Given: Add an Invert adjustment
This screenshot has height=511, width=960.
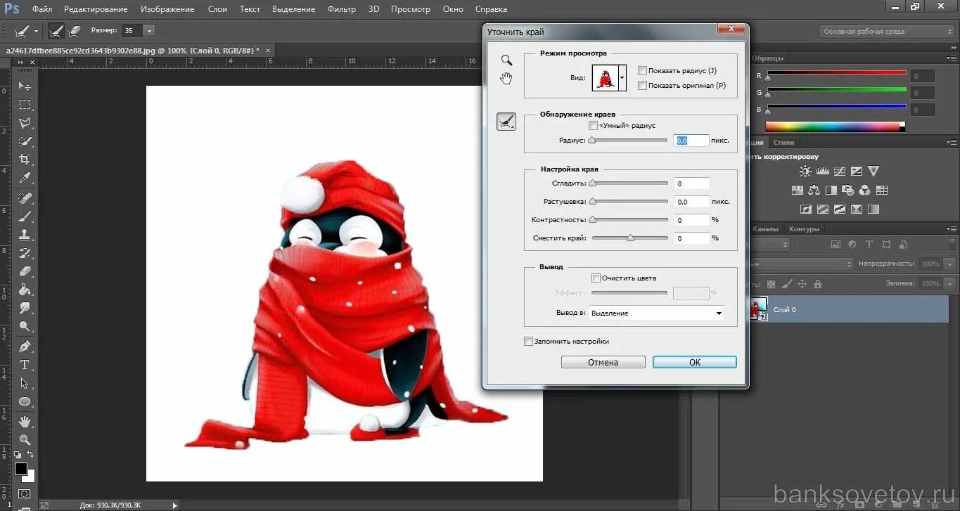Looking at the screenshot, I should (x=806, y=209).
